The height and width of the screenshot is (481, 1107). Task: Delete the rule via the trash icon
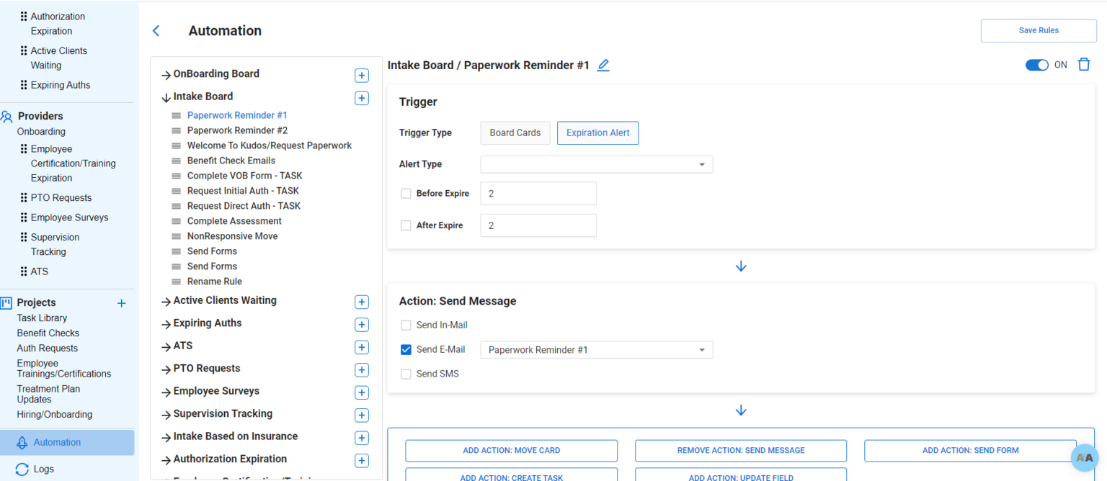1084,64
